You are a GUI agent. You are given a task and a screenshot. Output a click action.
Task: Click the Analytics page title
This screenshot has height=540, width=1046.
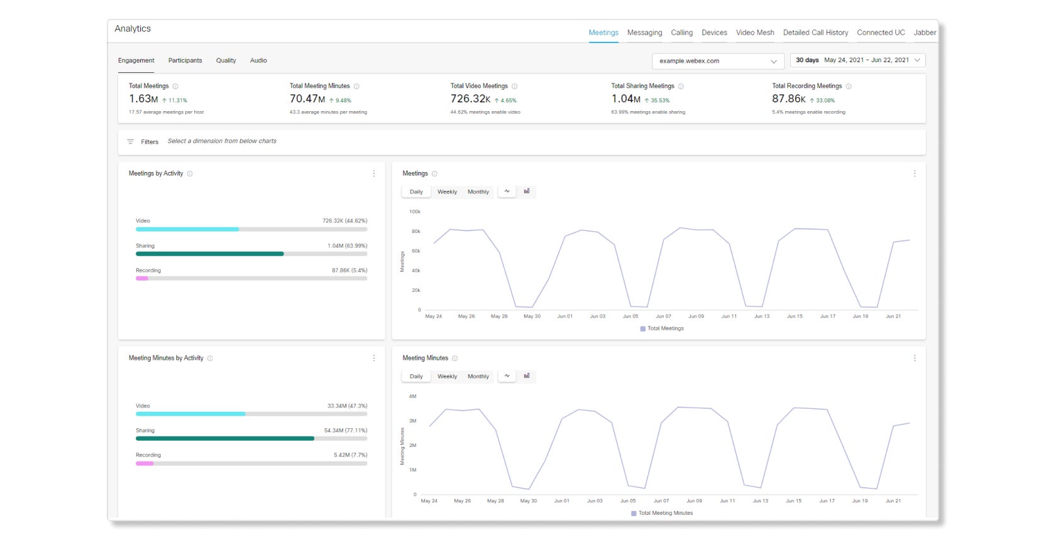coord(133,29)
